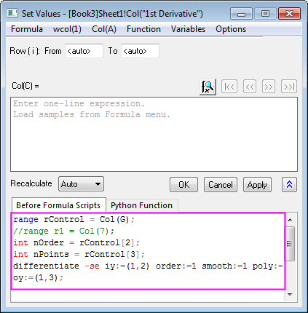Image resolution: width=308 pixels, height=313 pixels.
Task: Go to the last column button
Action: point(289,87)
